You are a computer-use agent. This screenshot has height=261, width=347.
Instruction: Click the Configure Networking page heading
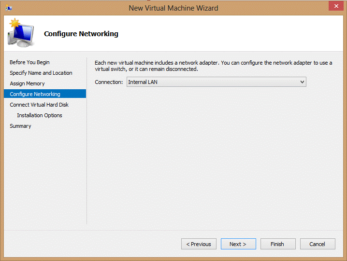81,34
